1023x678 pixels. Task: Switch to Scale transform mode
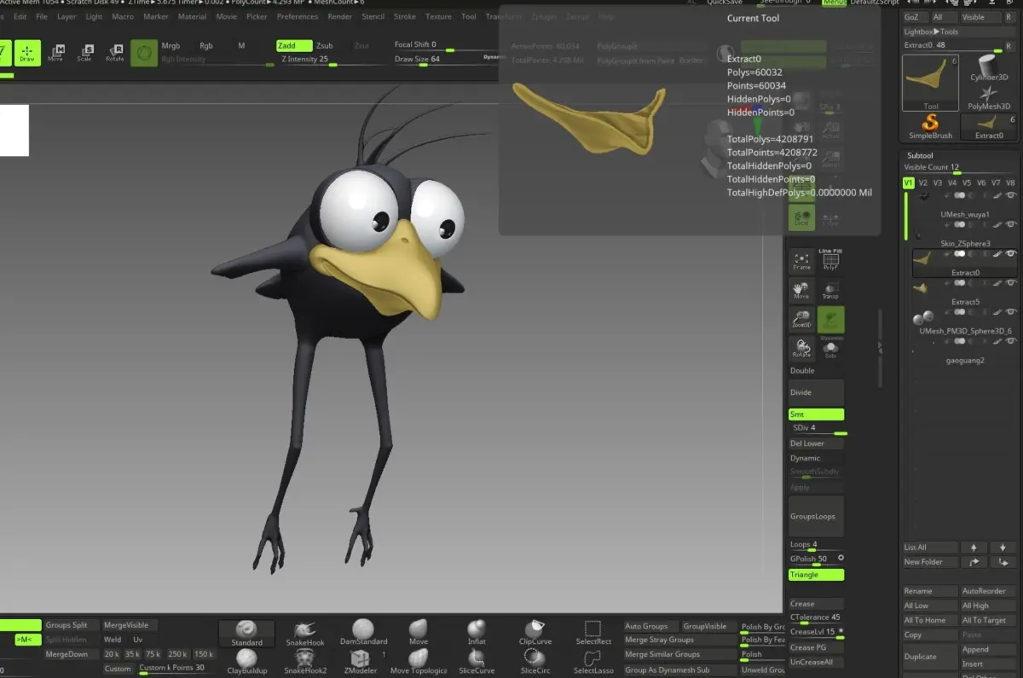point(84,54)
